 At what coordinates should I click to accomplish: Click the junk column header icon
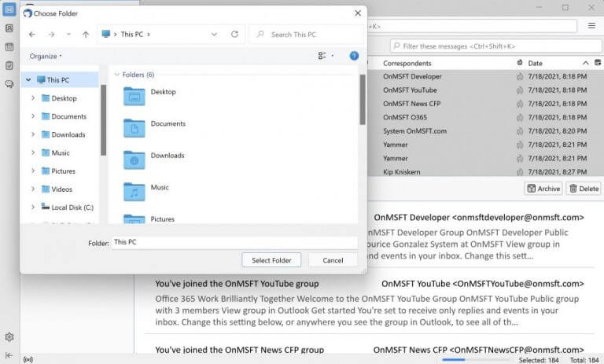520,62
